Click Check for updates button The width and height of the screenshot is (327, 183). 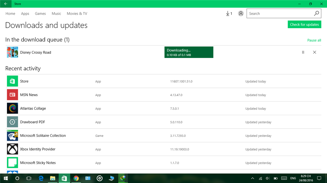tap(304, 24)
